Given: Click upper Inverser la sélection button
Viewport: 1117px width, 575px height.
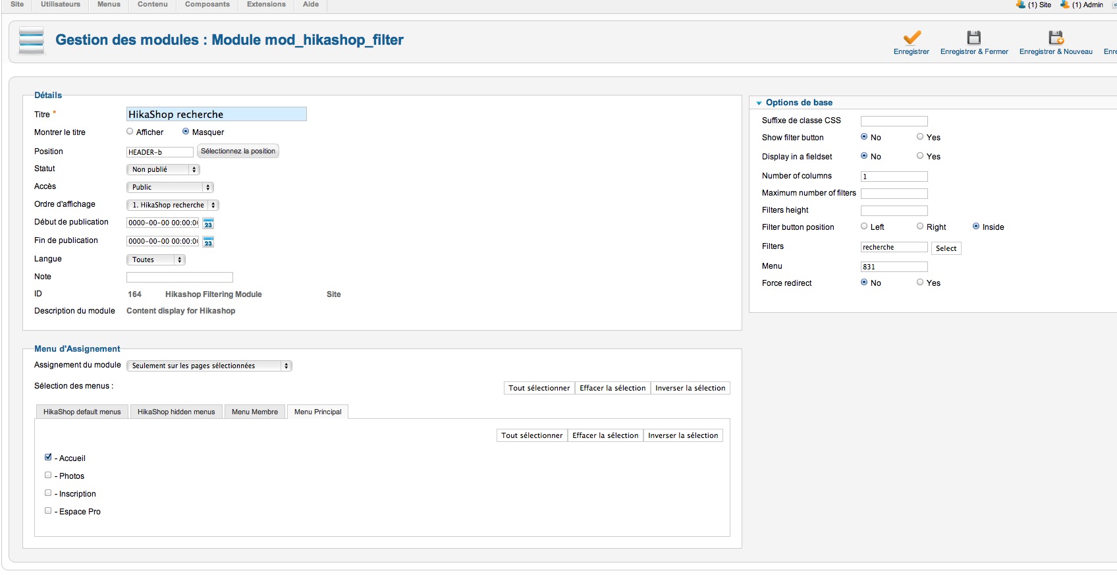Looking at the screenshot, I should 690,388.
